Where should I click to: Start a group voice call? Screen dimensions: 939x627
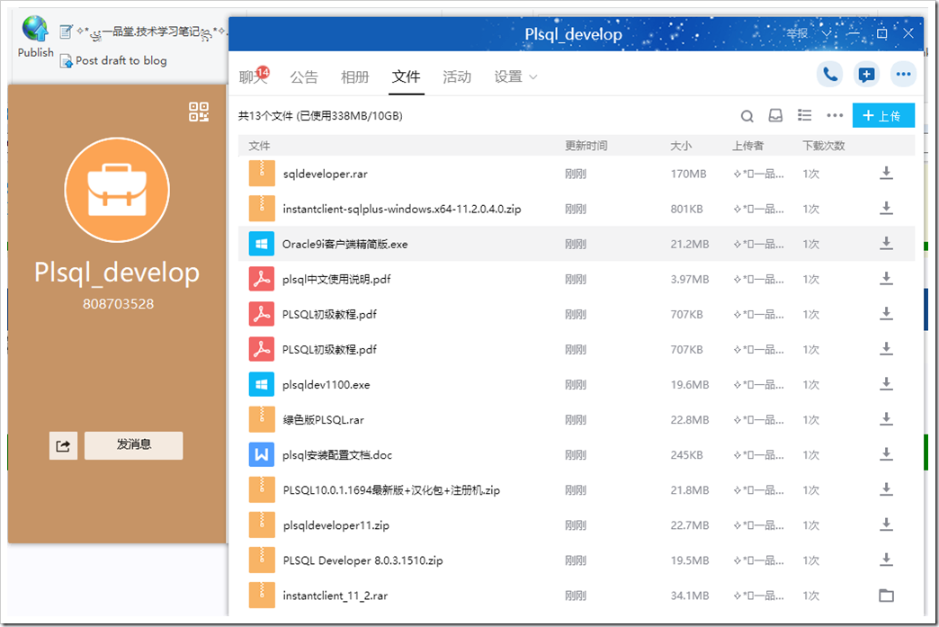(830, 75)
